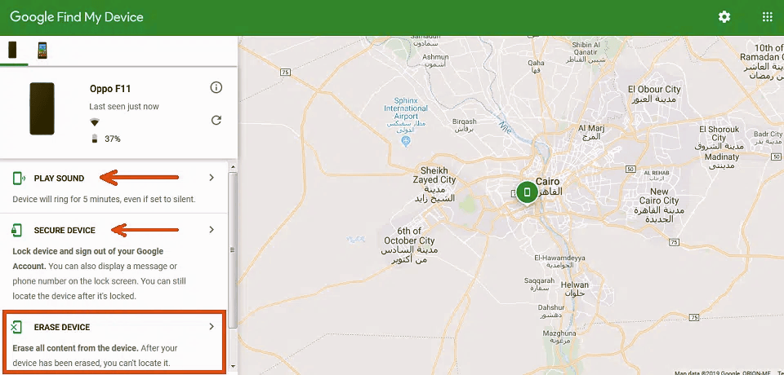This screenshot has height=375, width=784.
Task: Switch to the second device tab
Action: (x=42, y=50)
